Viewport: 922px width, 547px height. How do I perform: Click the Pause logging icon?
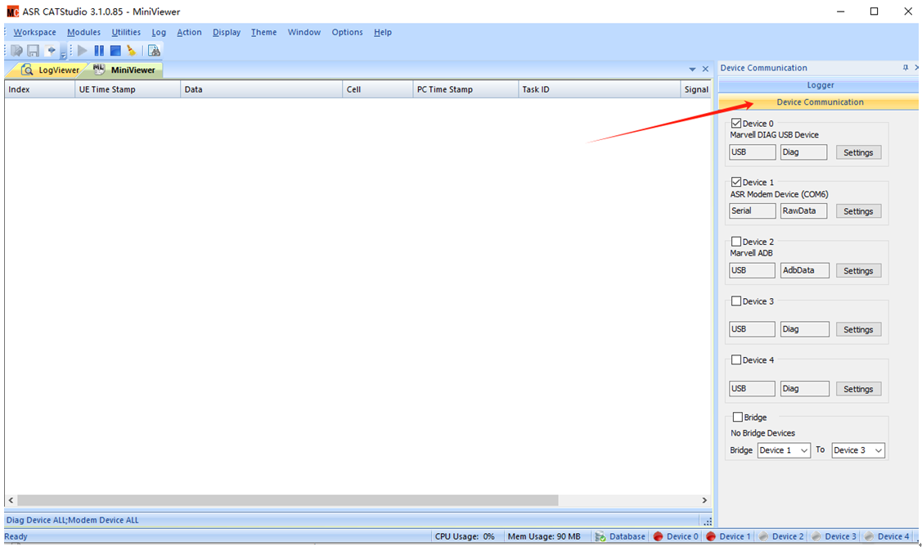pyautogui.click(x=99, y=51)
